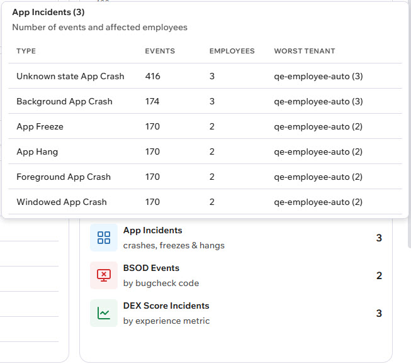Open the BSOD Events row label
411x364 pixels.
pos(151,268)
